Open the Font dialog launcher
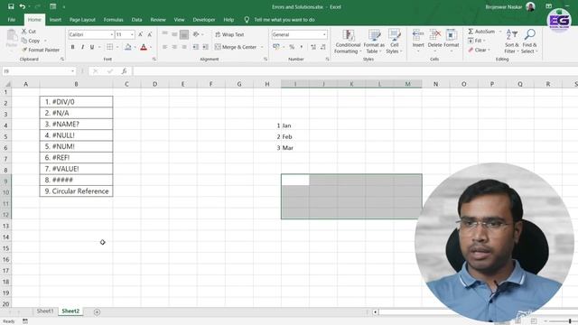The width and height of the screenshot is (578, 325). [154, 59]
